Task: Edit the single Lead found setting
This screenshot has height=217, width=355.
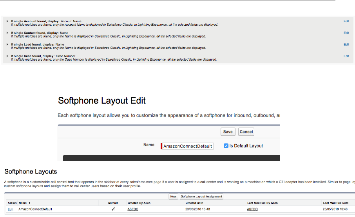Action: click(346, 45)
